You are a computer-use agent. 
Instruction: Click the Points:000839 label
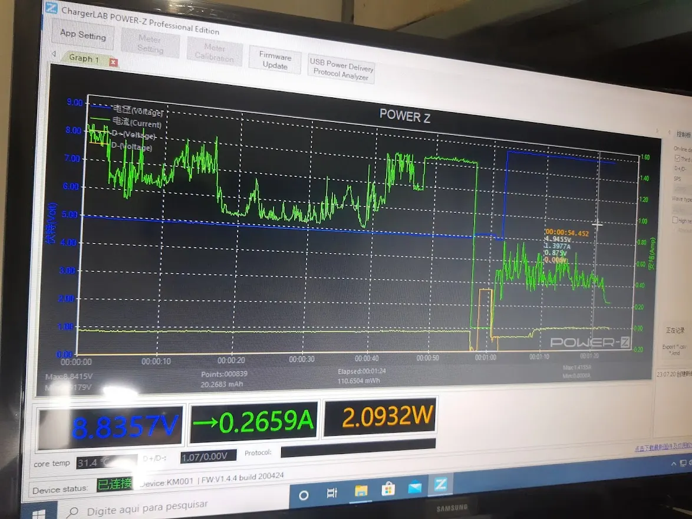tap(224, 374)
